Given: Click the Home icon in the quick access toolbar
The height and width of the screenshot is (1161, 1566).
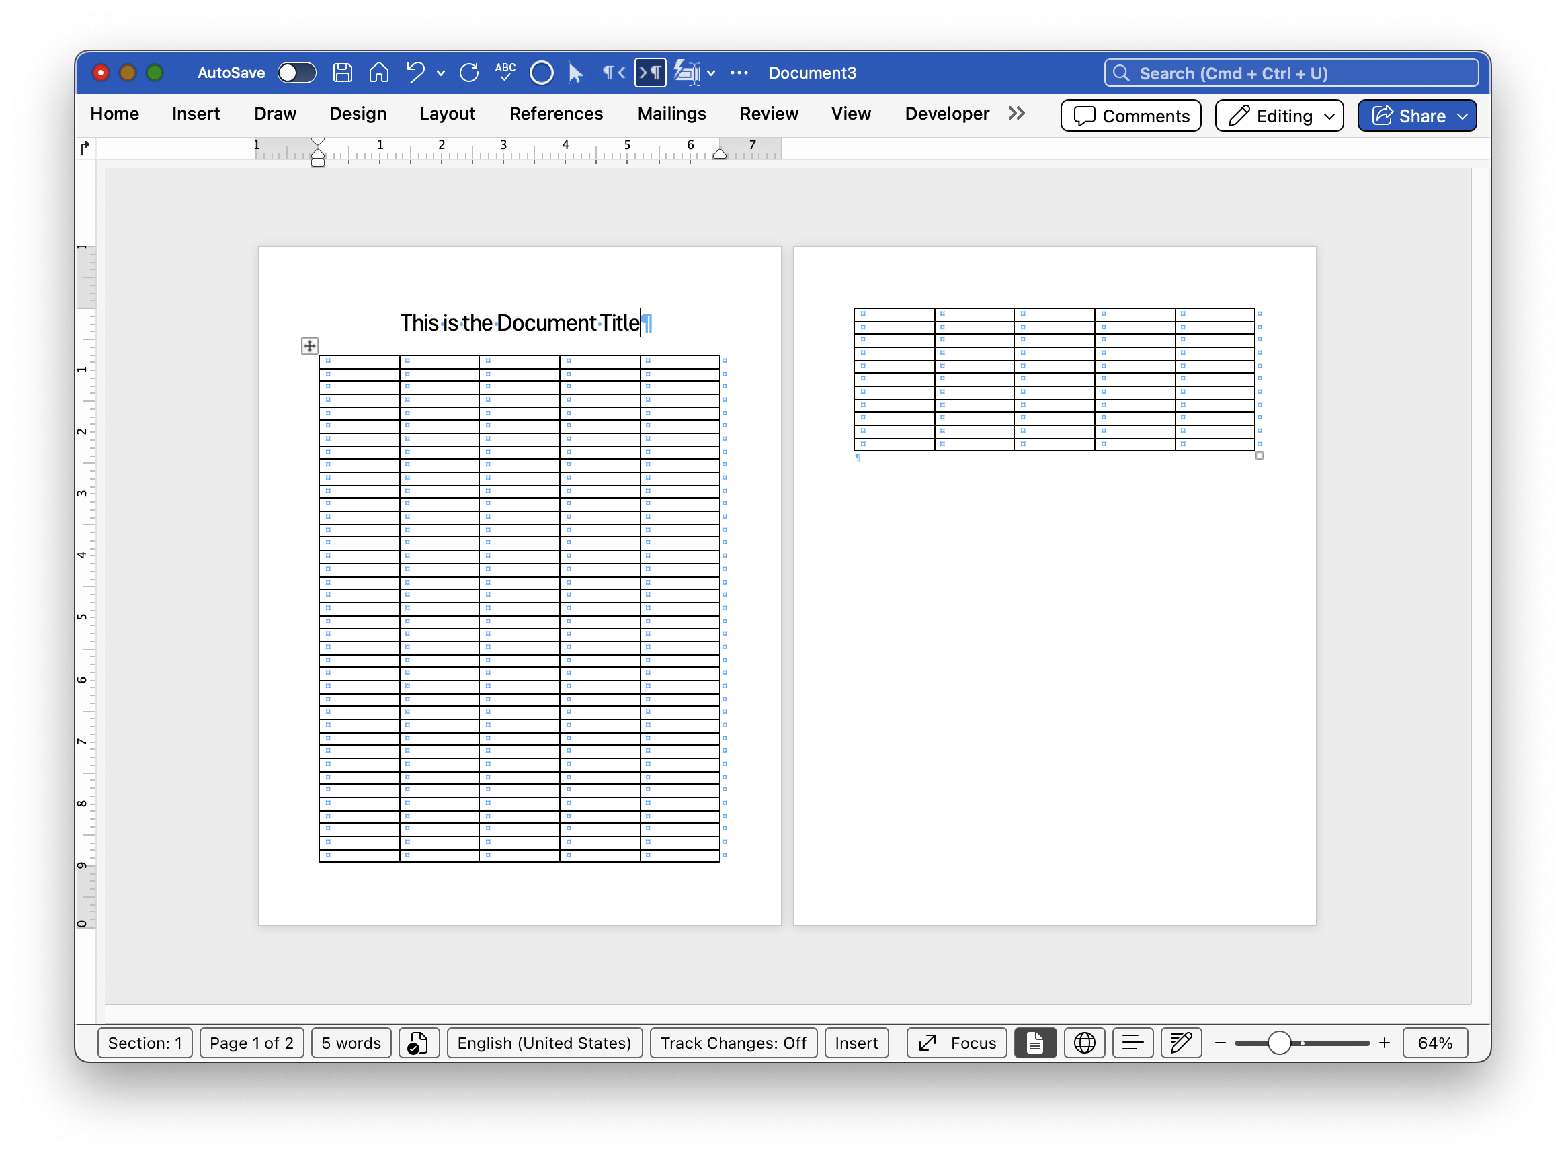Looking at the screenshot, I should [x=379, y=73].
